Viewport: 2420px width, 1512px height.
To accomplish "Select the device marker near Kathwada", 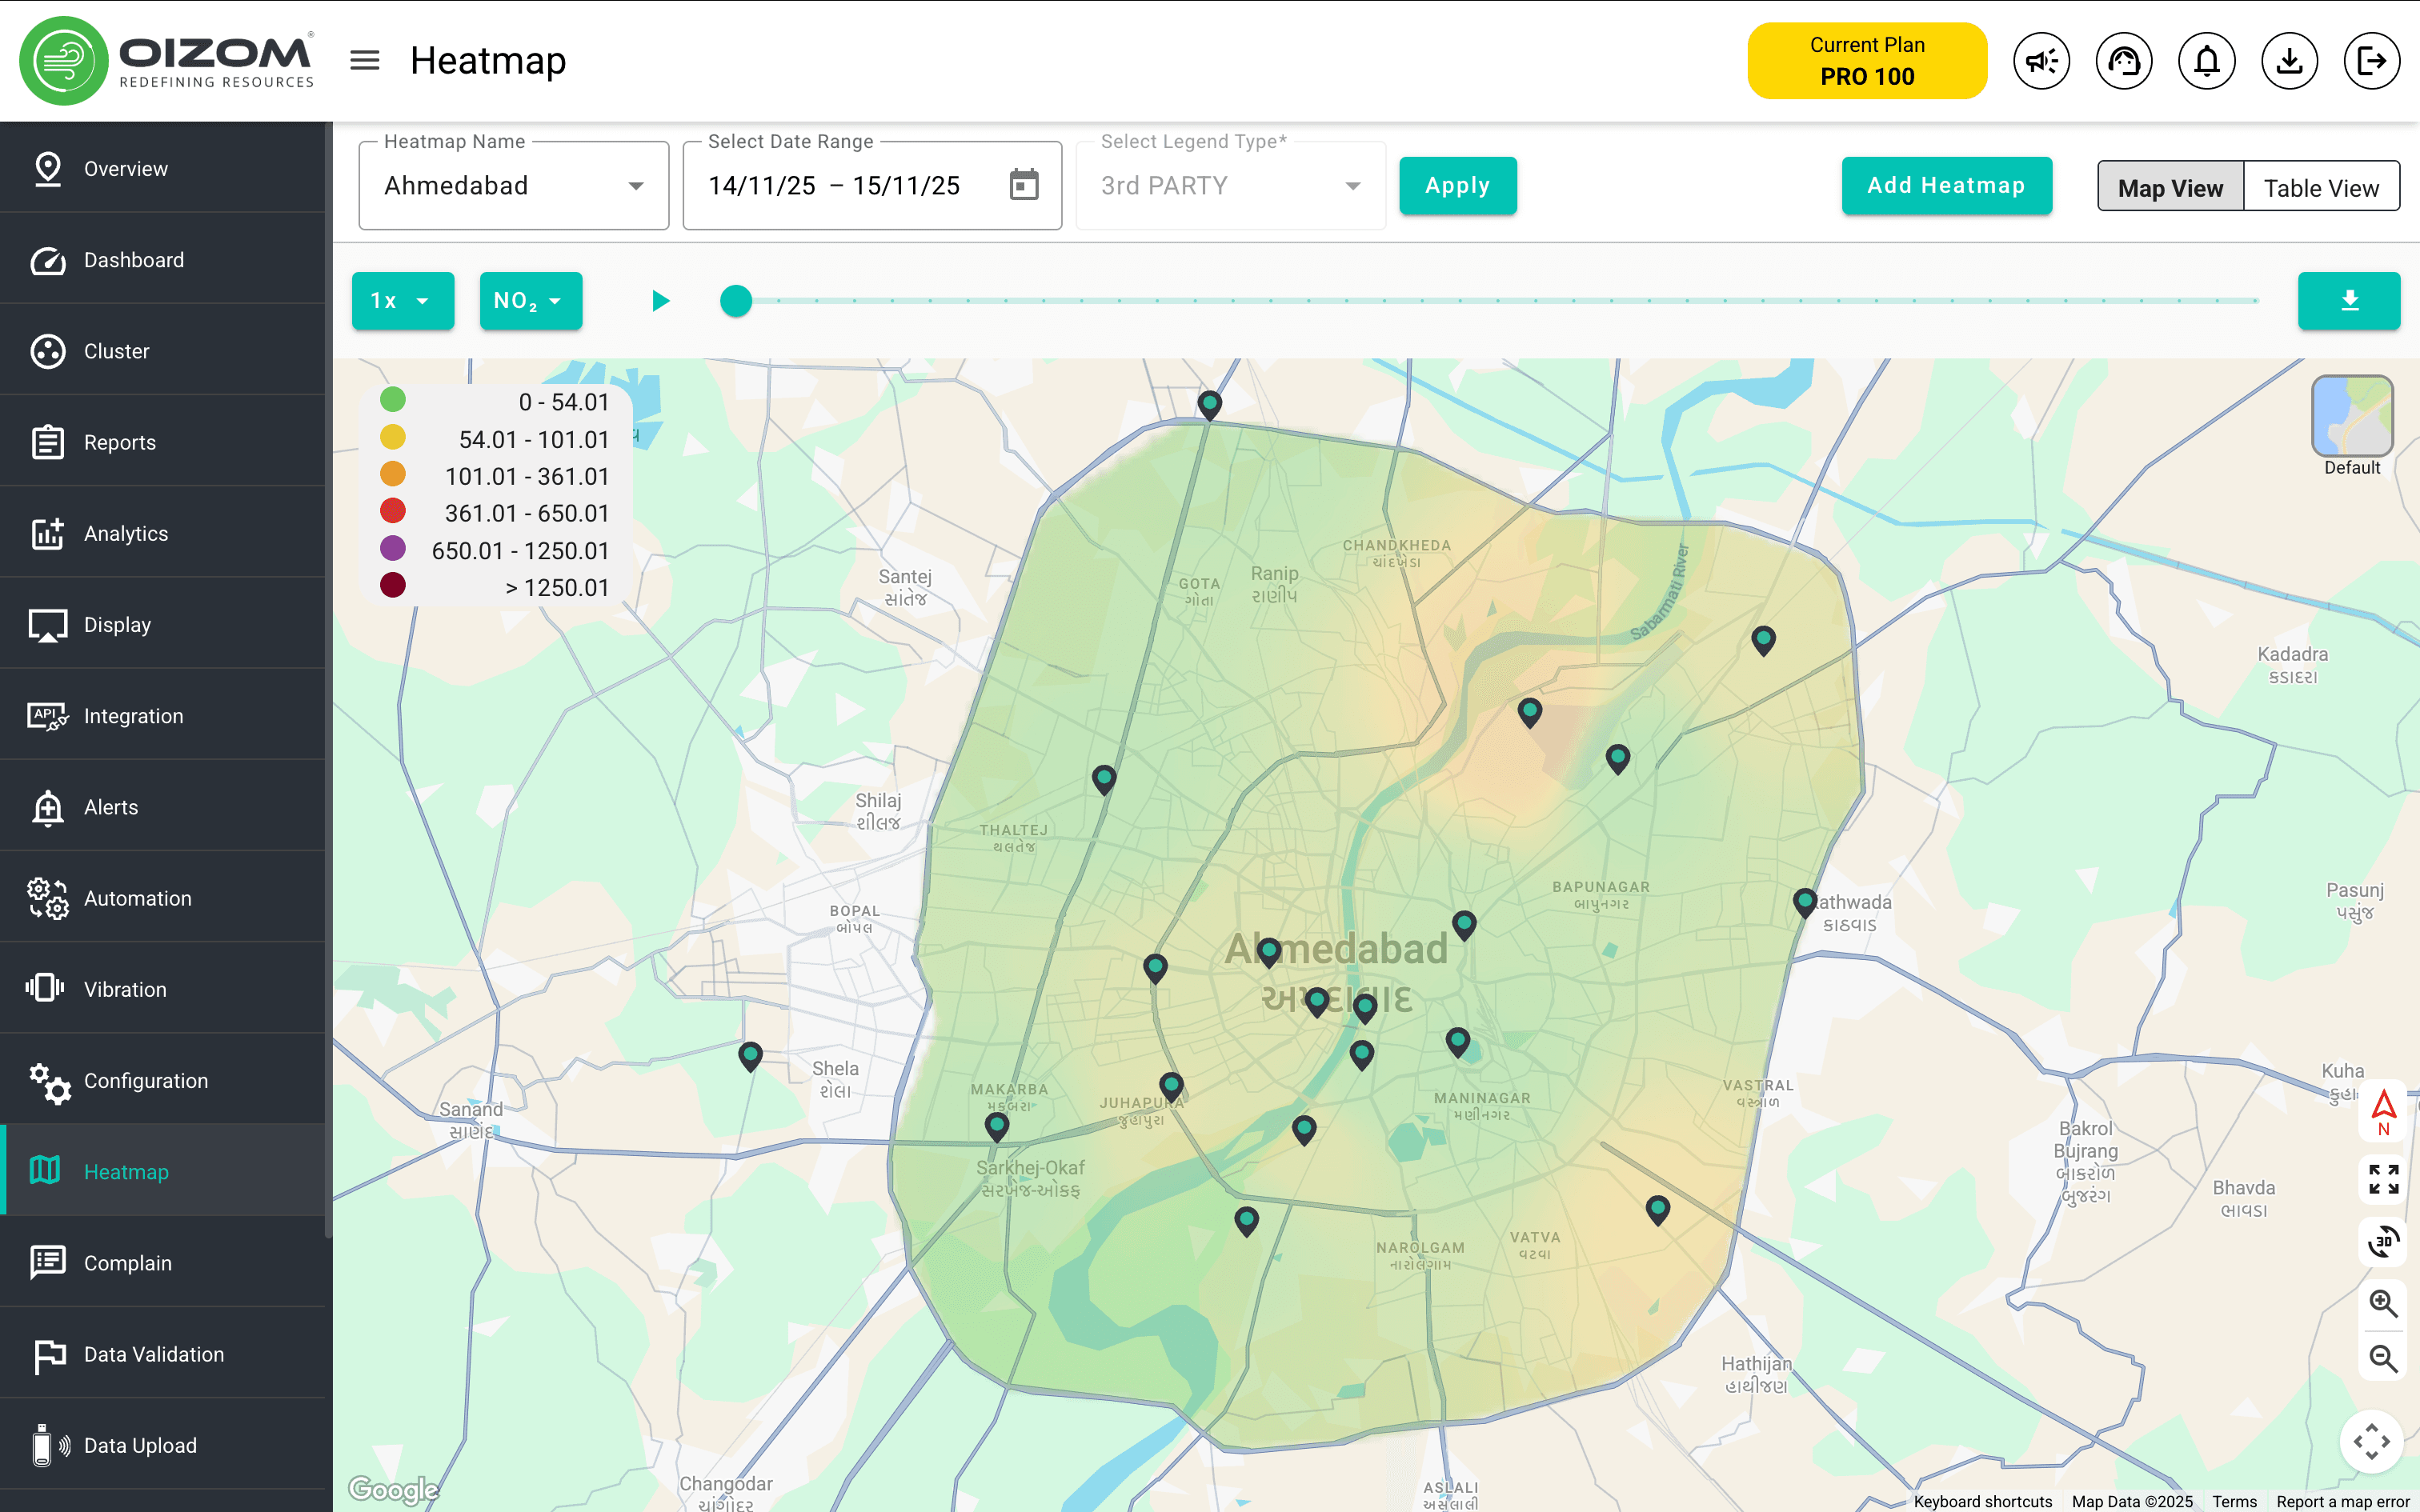I will click(x=1805, y=903).
